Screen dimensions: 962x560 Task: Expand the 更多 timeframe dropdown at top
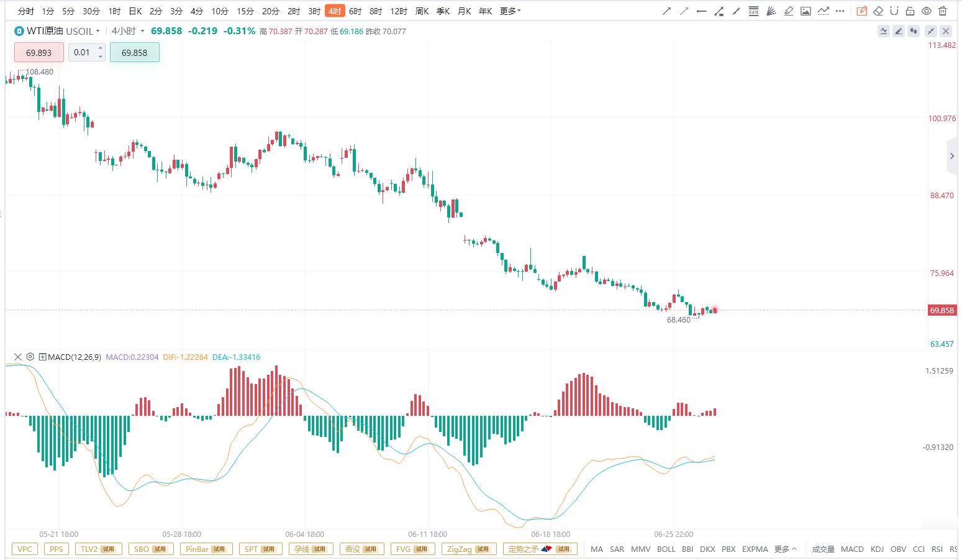(510, 11)
